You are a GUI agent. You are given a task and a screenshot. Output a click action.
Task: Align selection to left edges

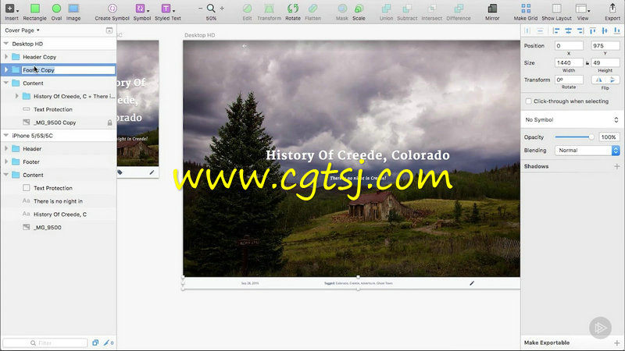pyautogui.click(x=556, y=30)
